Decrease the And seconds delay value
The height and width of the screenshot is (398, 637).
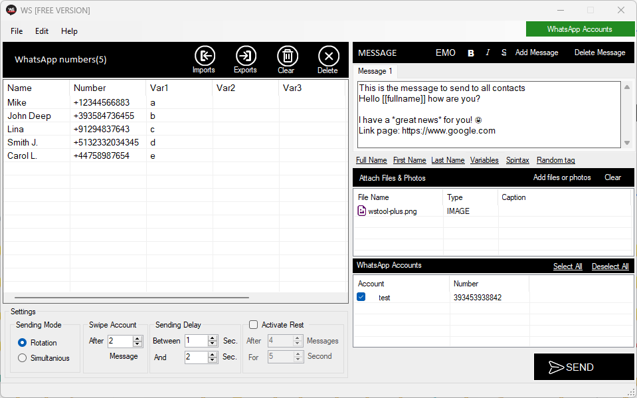pyautogui.click(x=213, y=360)
